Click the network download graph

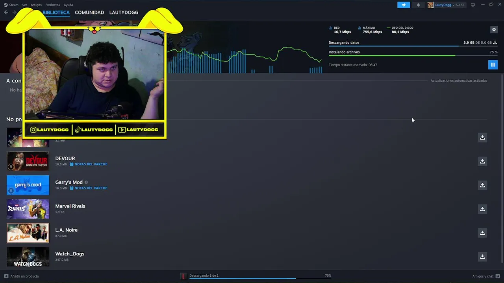click(x=245, y=59)
